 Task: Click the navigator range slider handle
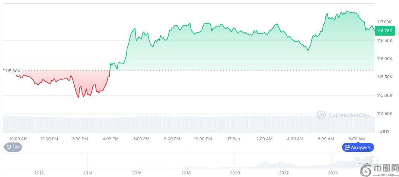pos(374,161)
